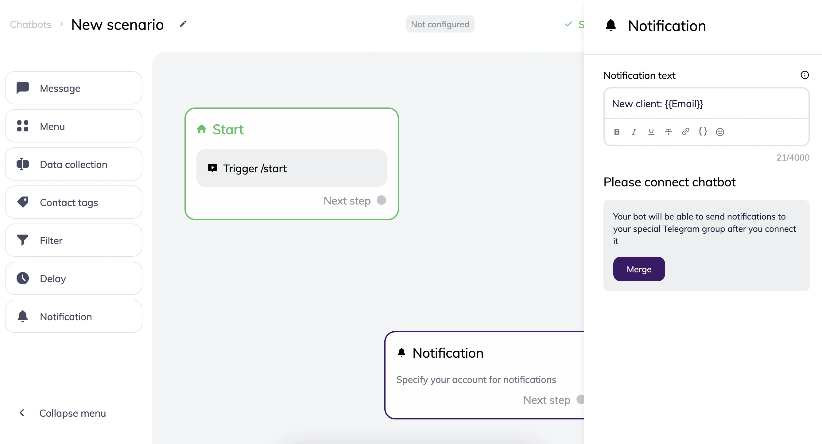
Task: Click the Contact tags tag icon
Action: 23,202
